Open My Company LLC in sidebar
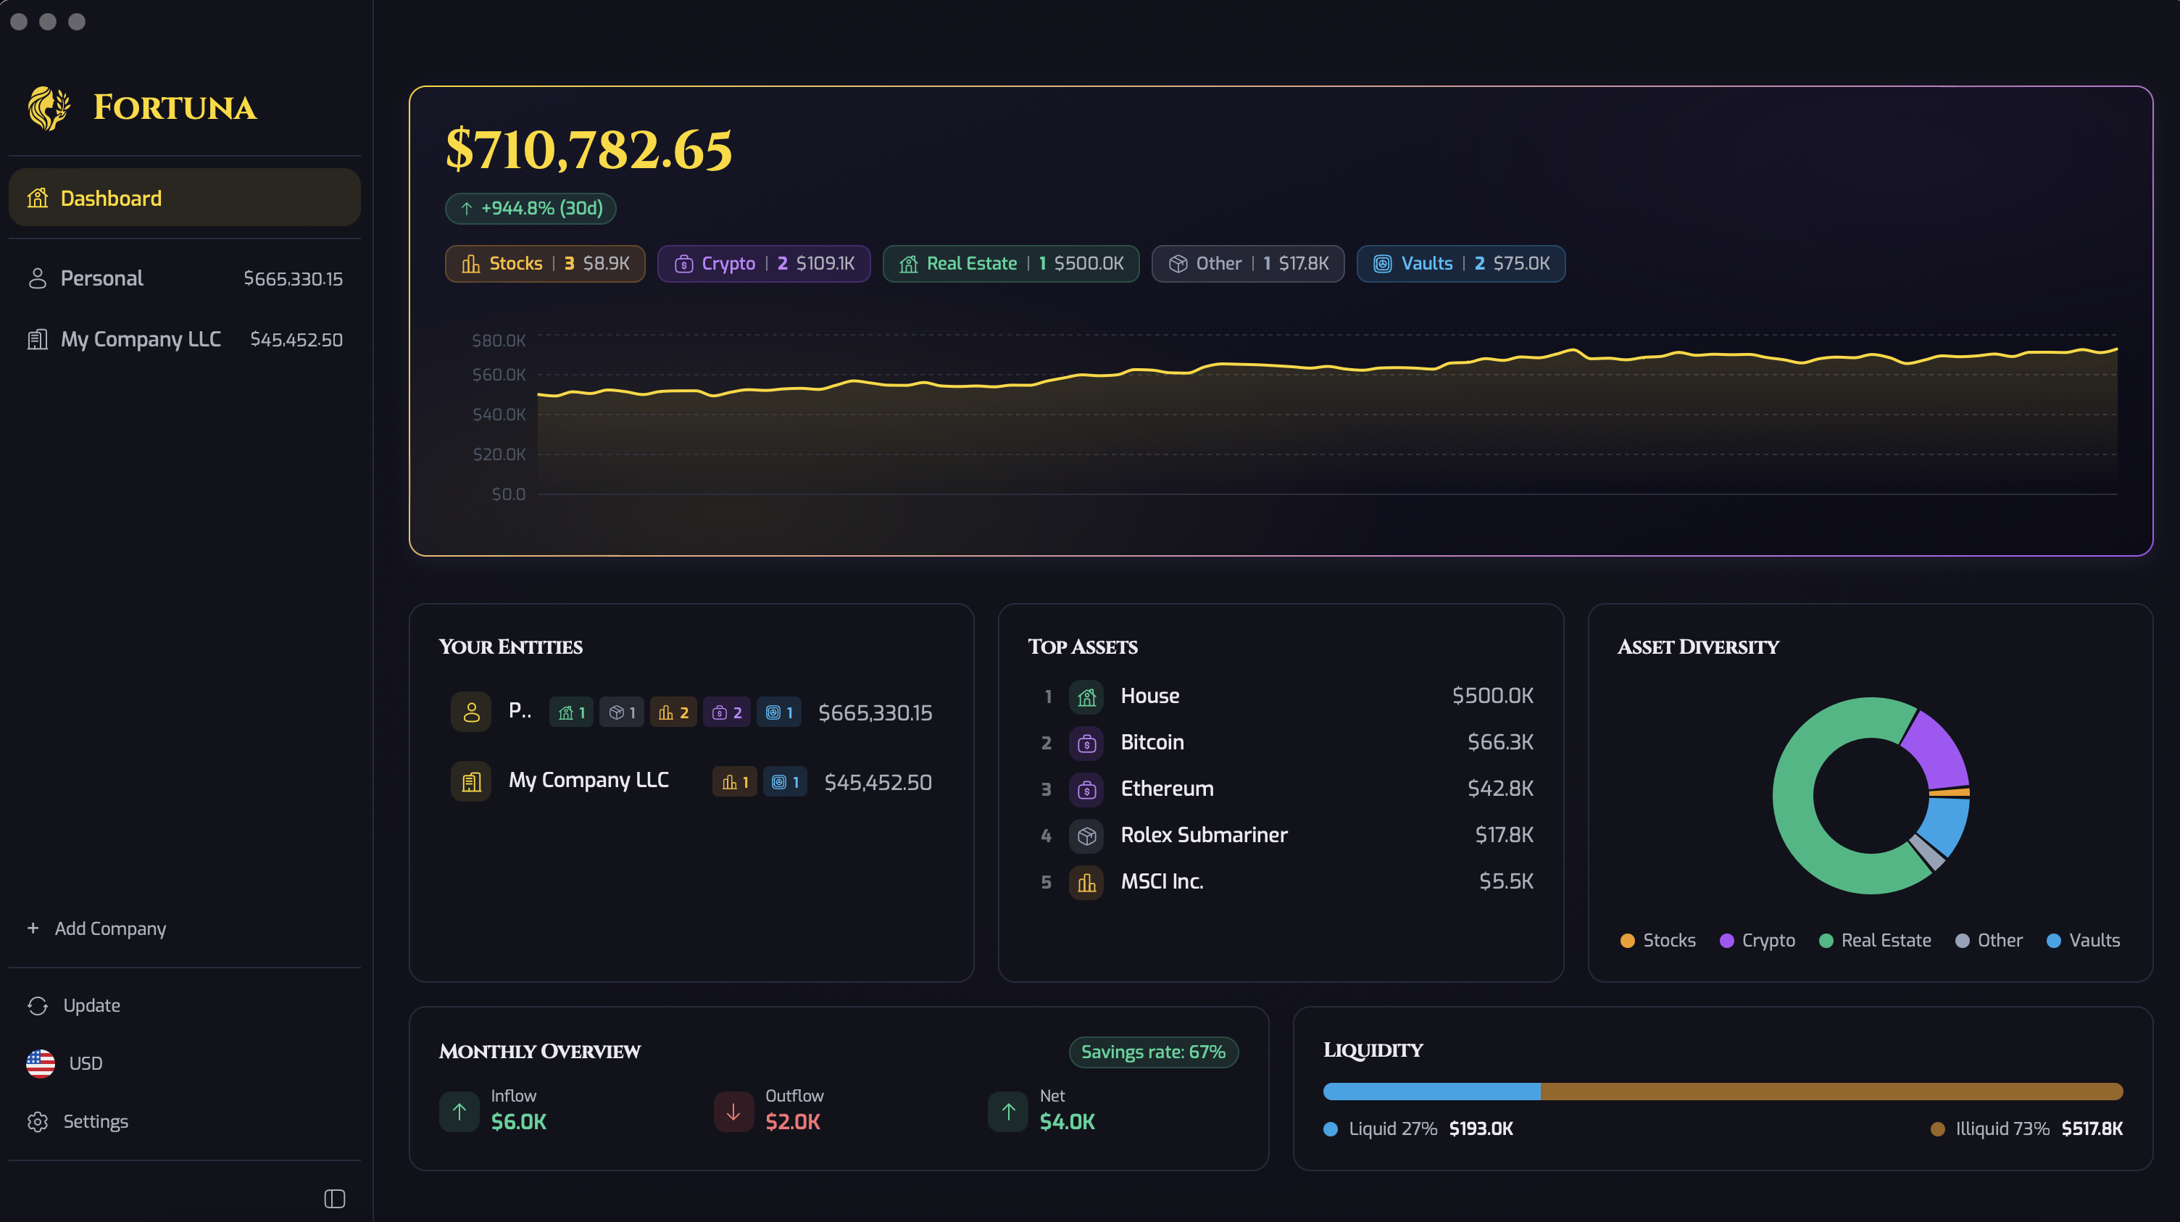2180x1222 pixels. pyautogui.click(x=185, y=339)
